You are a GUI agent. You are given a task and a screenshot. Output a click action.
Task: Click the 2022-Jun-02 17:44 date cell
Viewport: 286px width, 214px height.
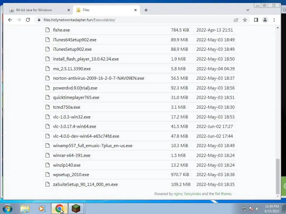click(x=215, y=136)
